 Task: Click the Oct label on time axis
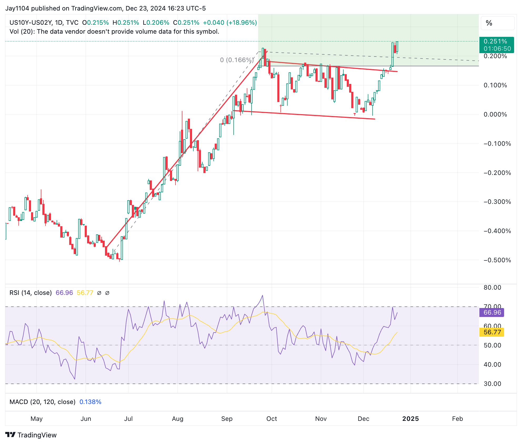(x=272, y=419)
